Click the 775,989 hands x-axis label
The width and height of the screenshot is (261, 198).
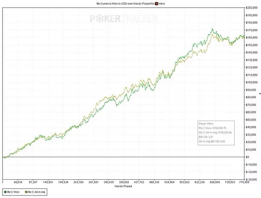(x=244, y=182)
